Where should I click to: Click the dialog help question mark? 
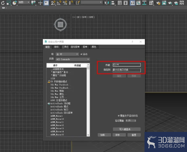point(132,42)
